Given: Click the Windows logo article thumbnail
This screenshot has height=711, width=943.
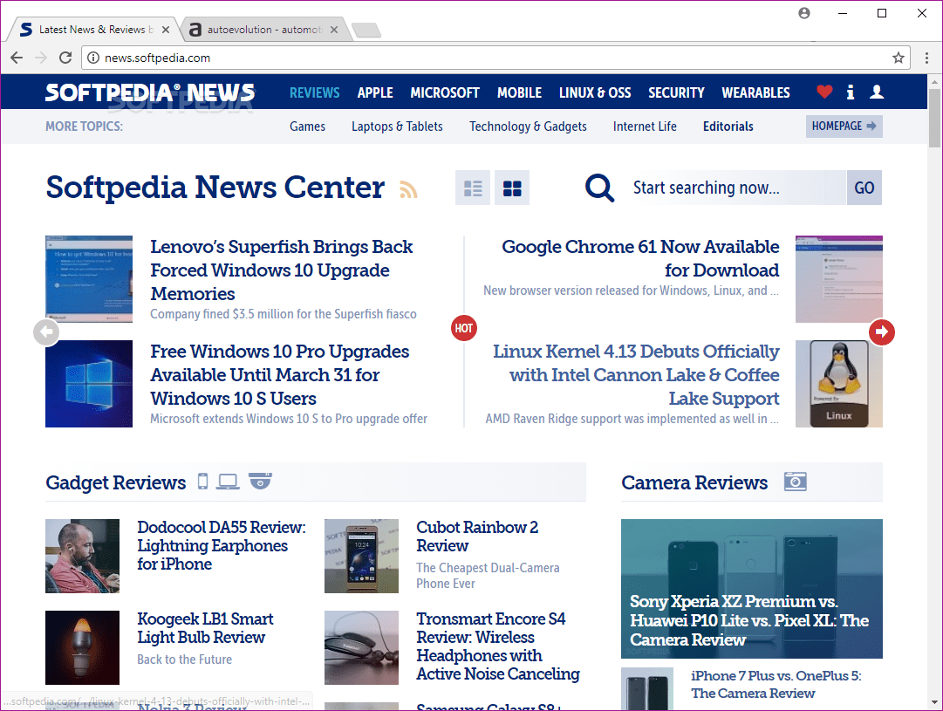Looking at the screenshot, I should [x=89, y=384].
